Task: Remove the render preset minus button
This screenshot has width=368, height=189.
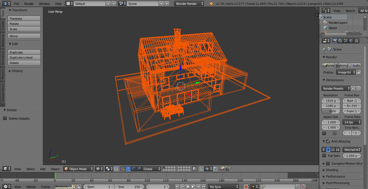Action: 358,88
